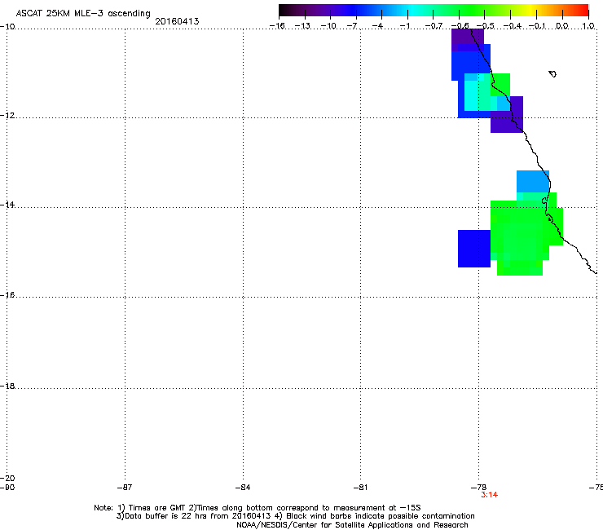The image size is (603, 530).
Task: Click the color bar tick label -0.5
Action: point(486,26)
